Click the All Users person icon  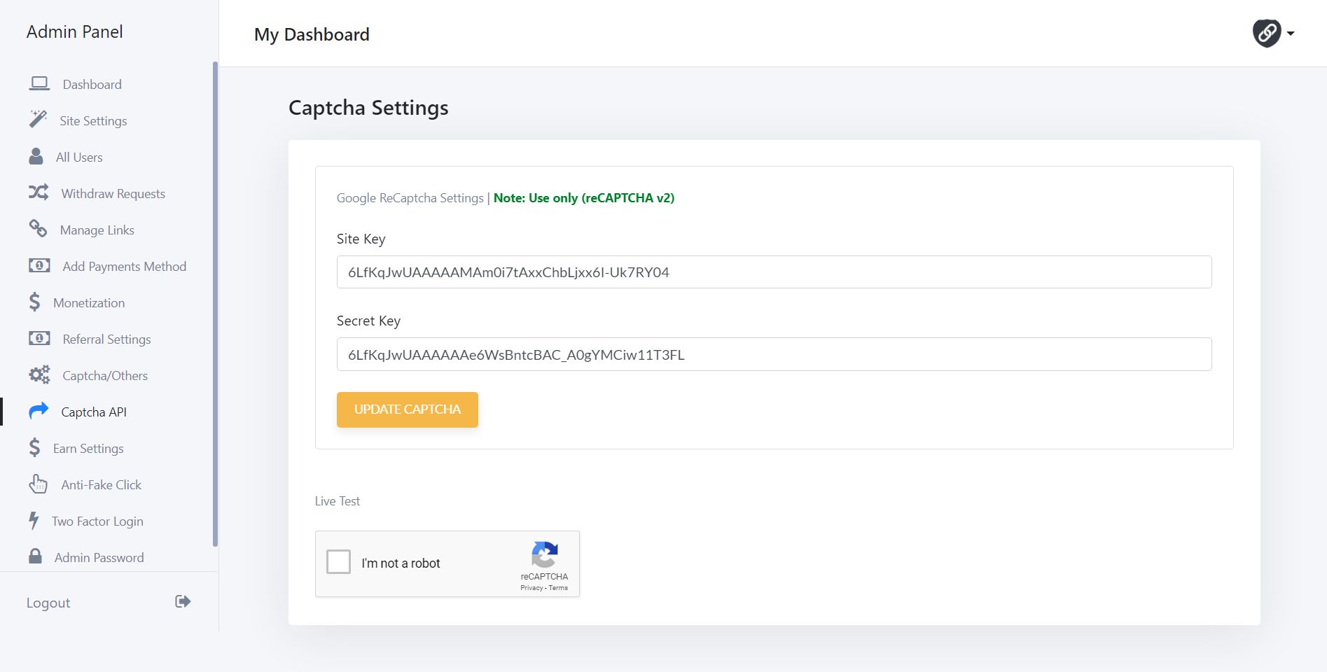[36, 156]
